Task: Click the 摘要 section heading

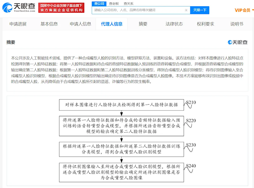Action: pyautogui.click(x=11, y=42)
